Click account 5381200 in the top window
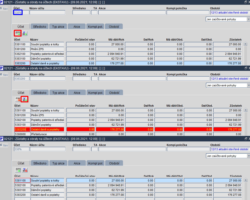 [x=22, y=49]
